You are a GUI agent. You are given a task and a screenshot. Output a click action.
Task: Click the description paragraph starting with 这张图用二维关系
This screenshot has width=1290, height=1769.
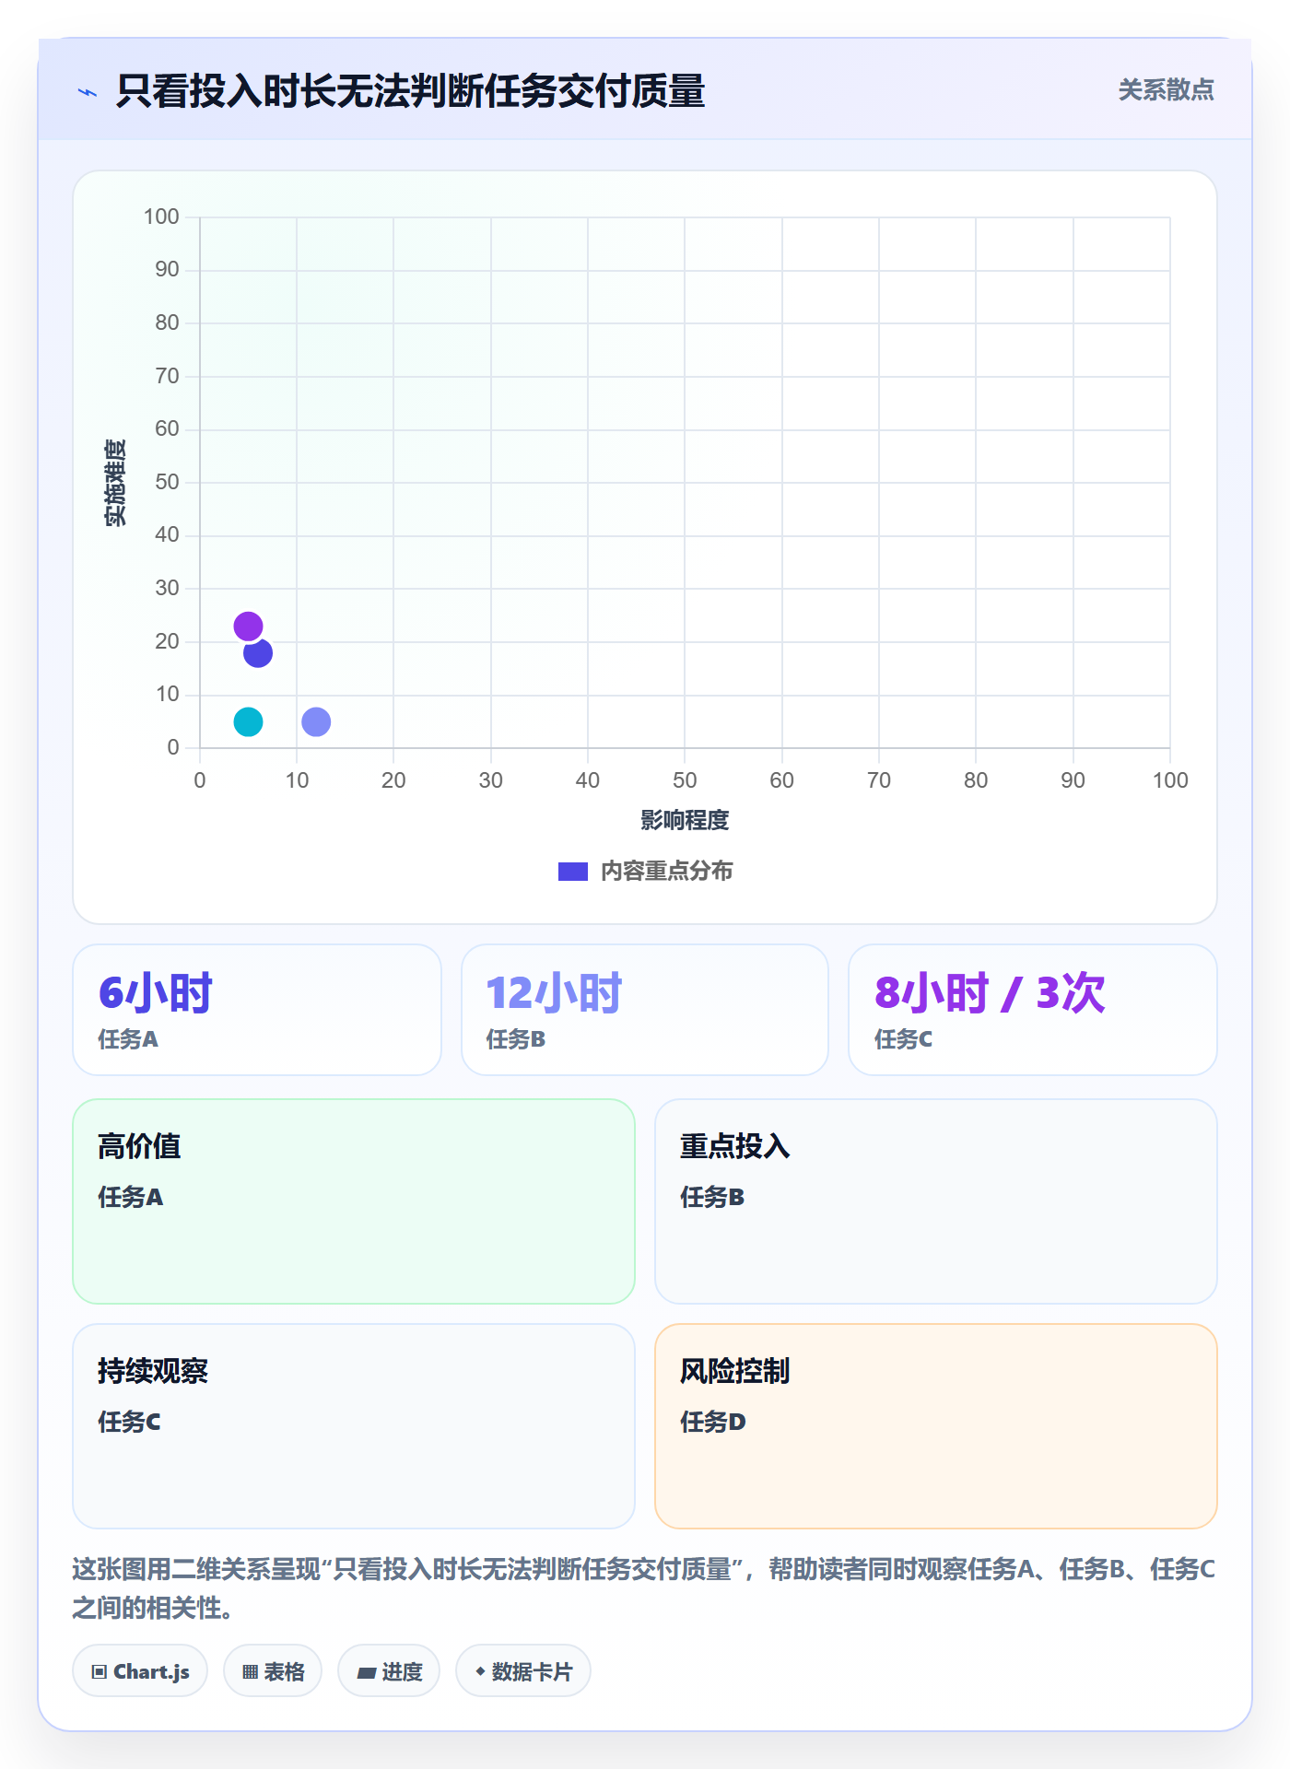tap(644, 1587)
